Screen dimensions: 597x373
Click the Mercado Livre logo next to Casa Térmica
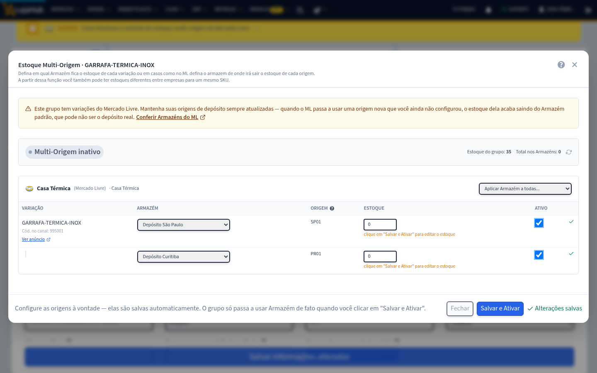[29, 189]
